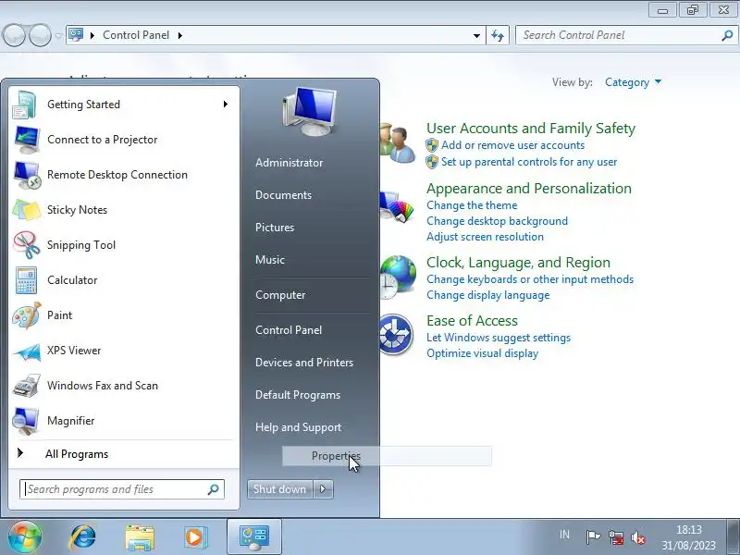Open Devices and Printers
The height and width of the screenshot is (555, 740).
304,363
